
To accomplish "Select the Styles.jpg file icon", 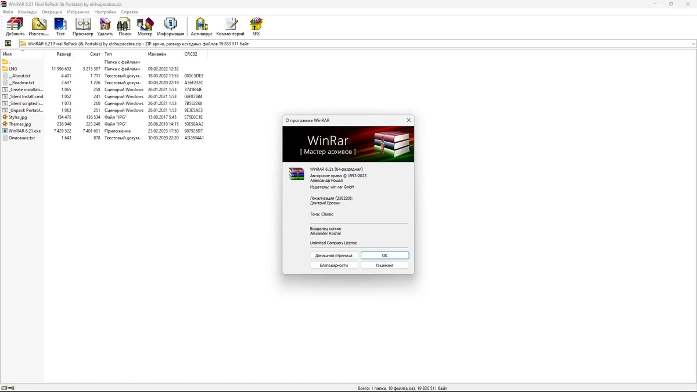I will click(x=5, y=117).
